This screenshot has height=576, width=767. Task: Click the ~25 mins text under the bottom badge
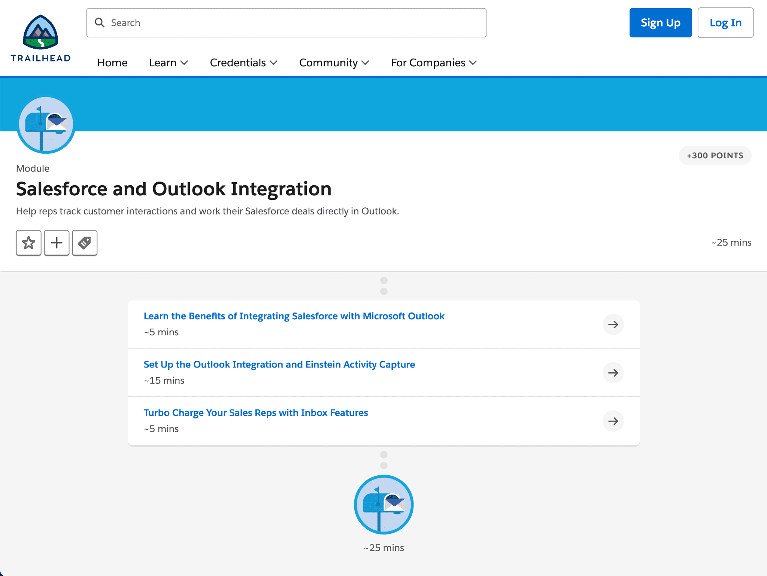[384, 548]
